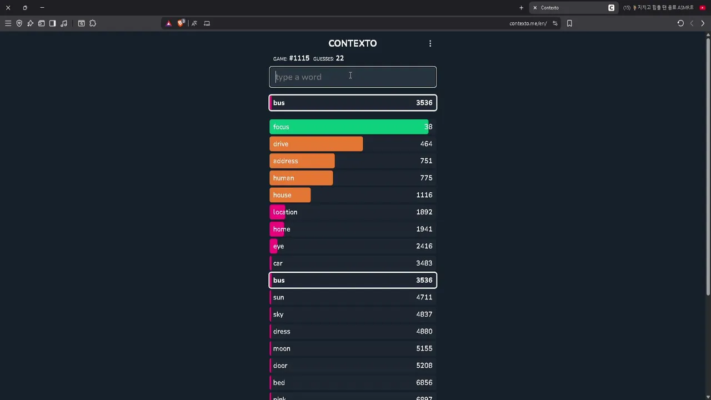Toggle the browser sidebar panel
This screenshot has height=400, width=711.
[52, 23]
